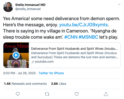Screen dimensions: 124x99
Task: Open the #CNN hashtag
Action: pos(71,37)
